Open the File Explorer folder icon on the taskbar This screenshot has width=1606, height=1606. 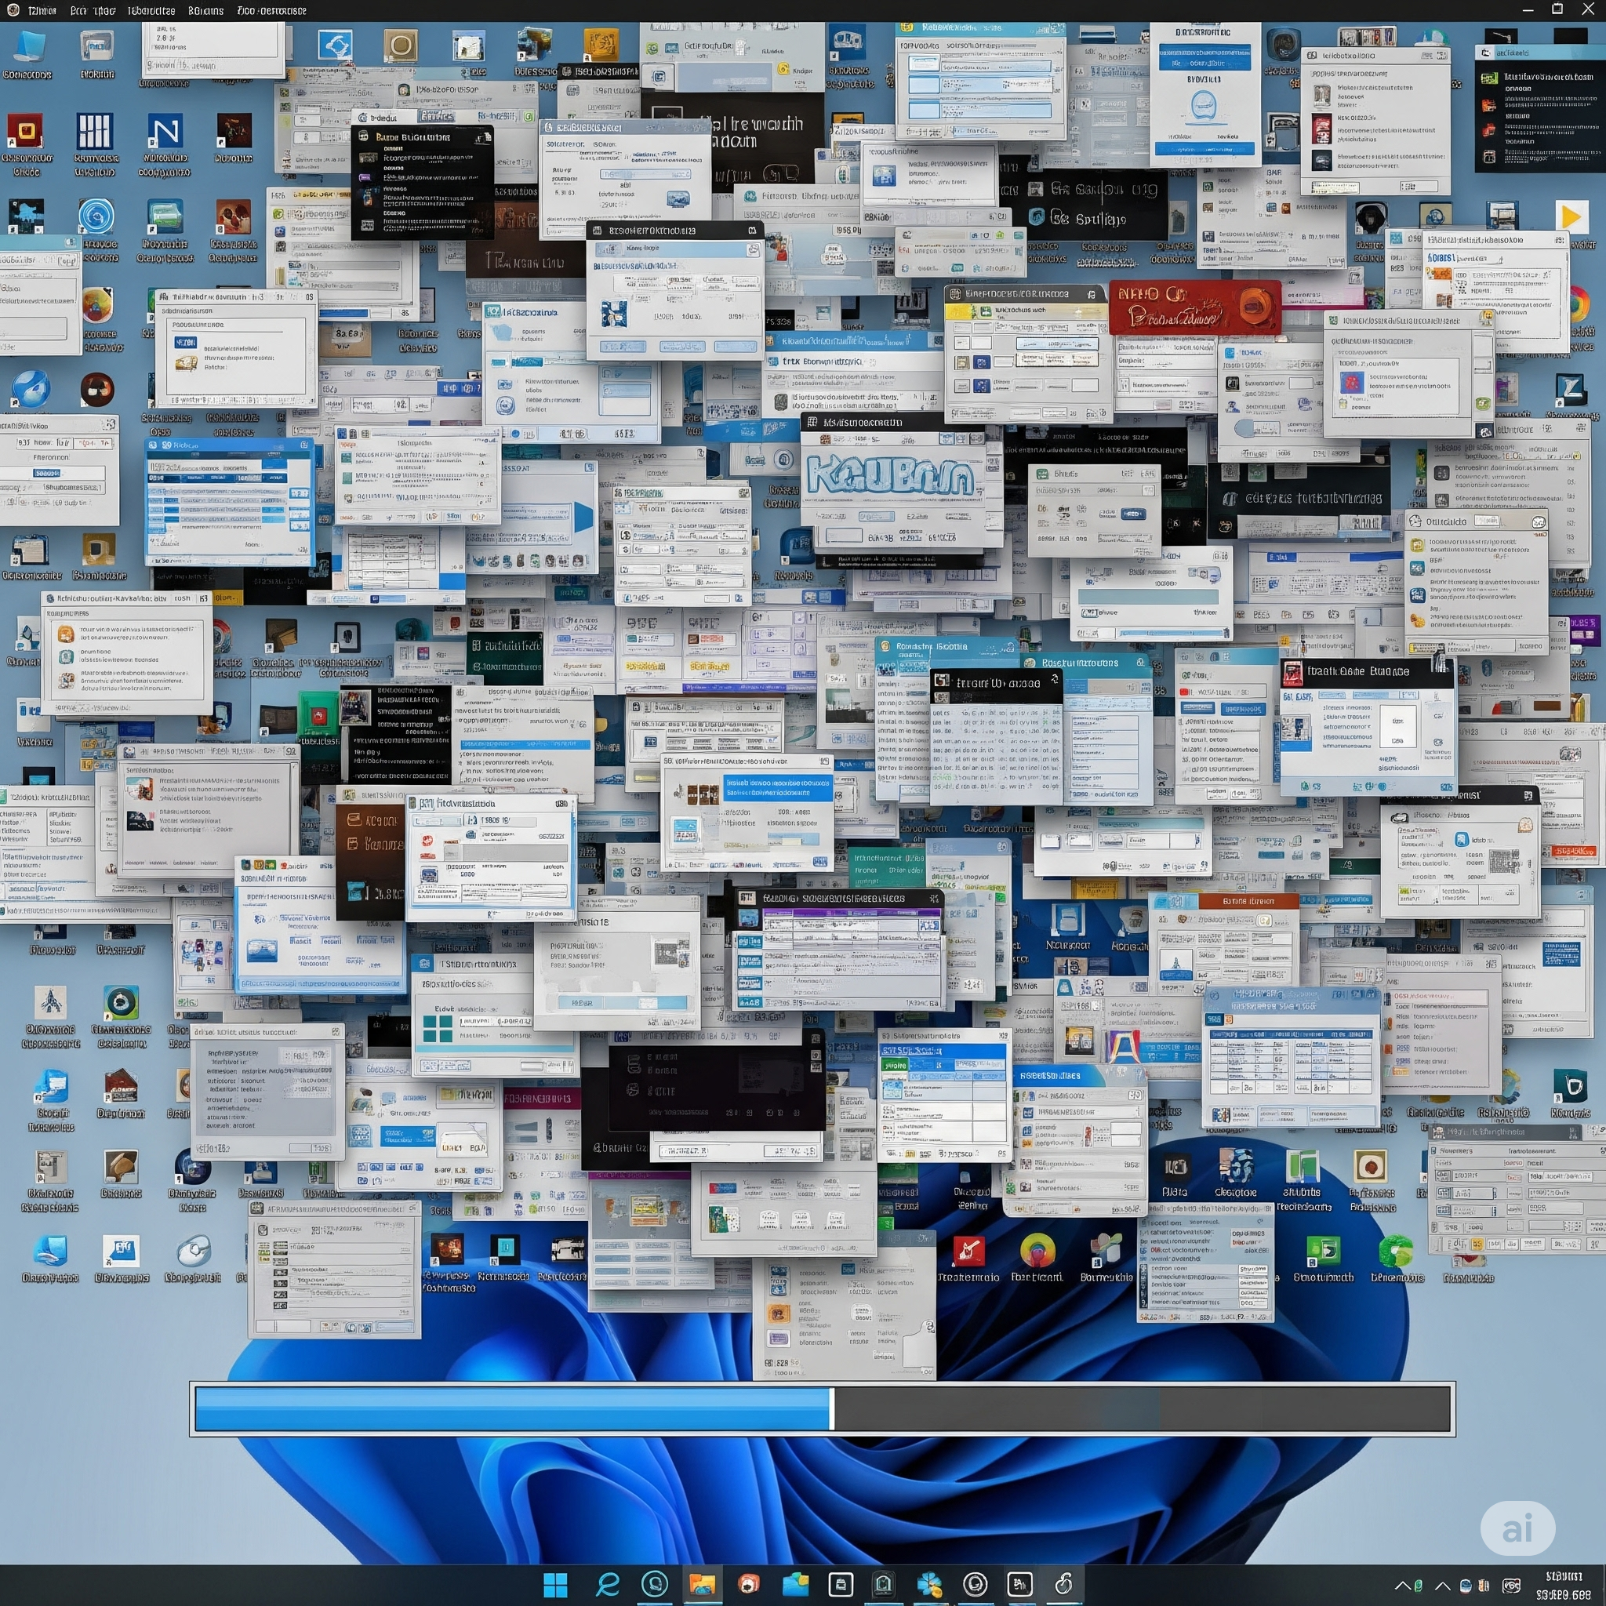[702, 1584]
